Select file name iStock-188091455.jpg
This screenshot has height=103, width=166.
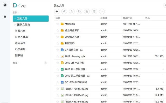tap(77, 95)
